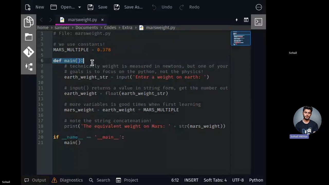Screen dimensions: 329x185
Task: Click the 0.378 value on line 4
Action: tap(104, 50)
